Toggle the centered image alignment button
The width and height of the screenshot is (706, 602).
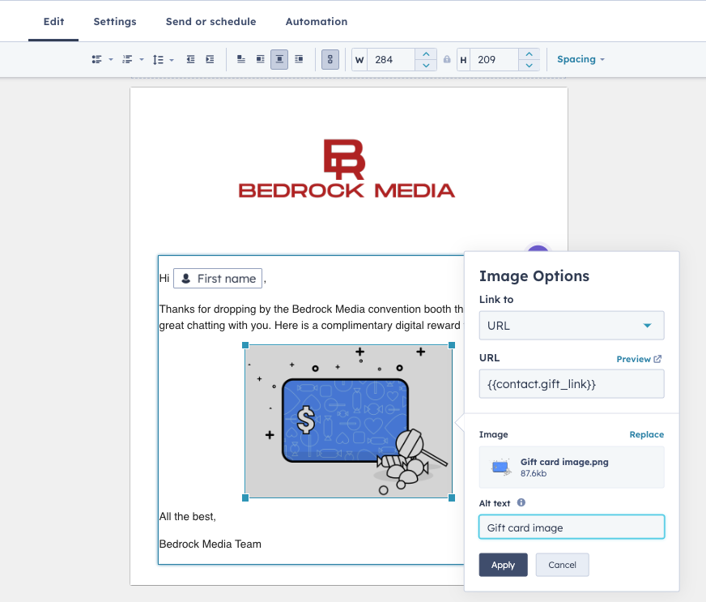[279, 59]
